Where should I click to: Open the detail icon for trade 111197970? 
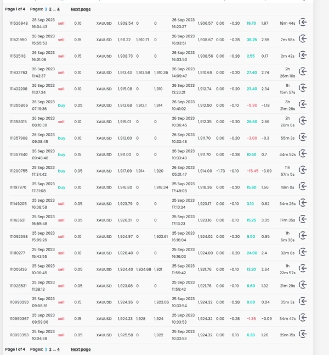[302, 187]
